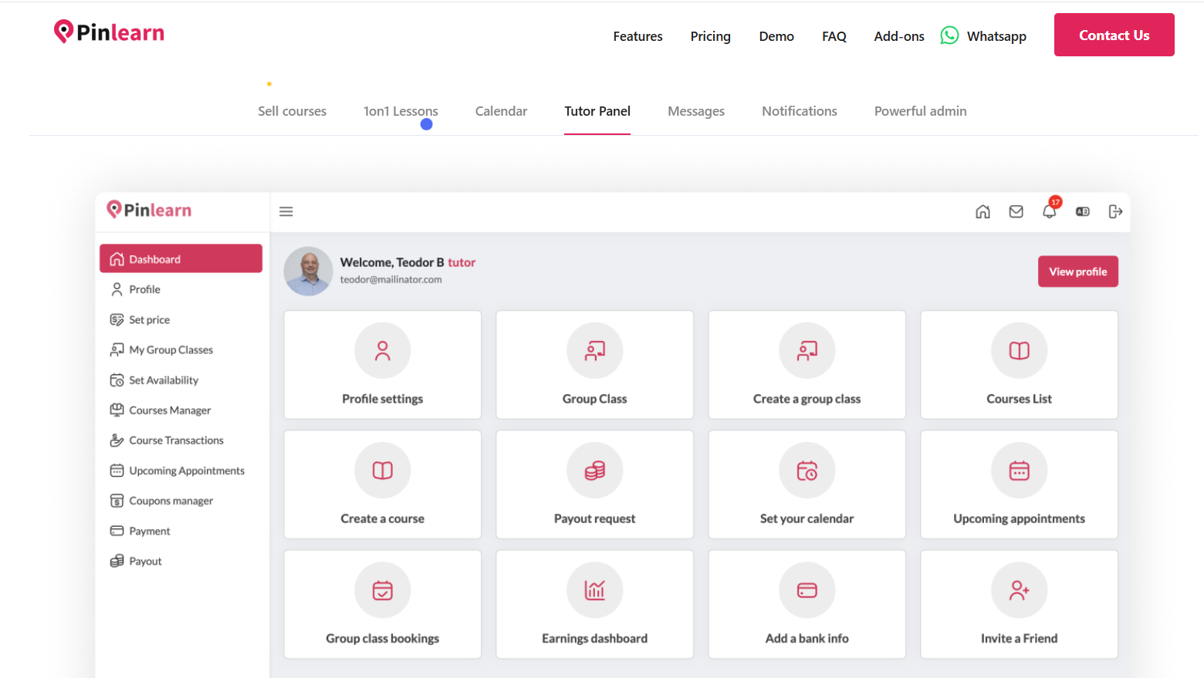Select the Tutor Panel tab

(597, 111)
